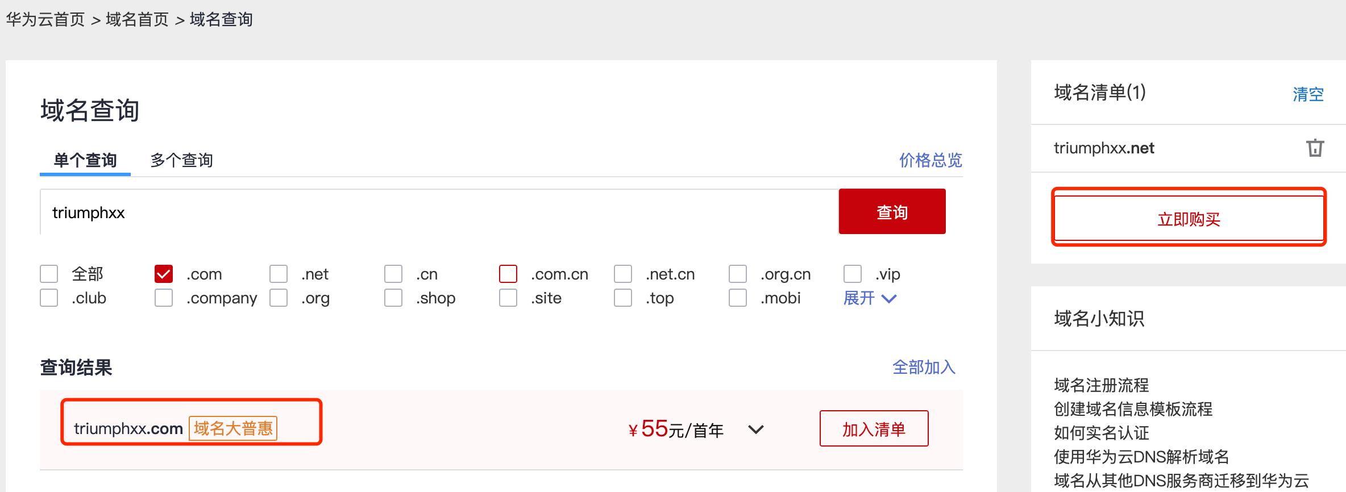Delete triumphxx.net using the trash icon

1316,148
